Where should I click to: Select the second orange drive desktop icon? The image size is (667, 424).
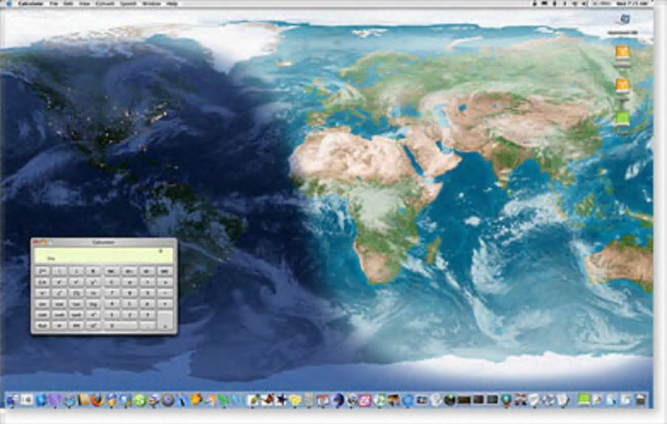click(x=623, y=87)
